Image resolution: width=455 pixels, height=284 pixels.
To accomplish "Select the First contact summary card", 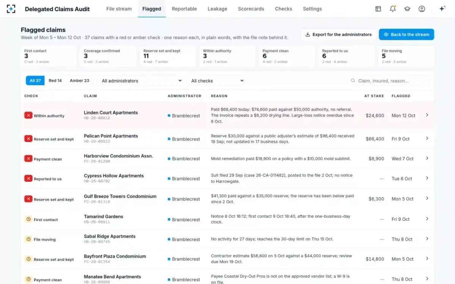I will point(49,56).
